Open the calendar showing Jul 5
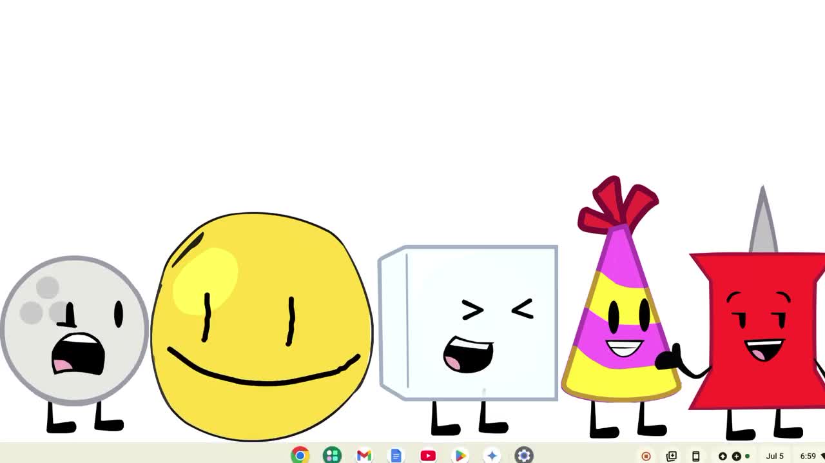The height and width of the screenshot is (463, 825). coord(775,456)
